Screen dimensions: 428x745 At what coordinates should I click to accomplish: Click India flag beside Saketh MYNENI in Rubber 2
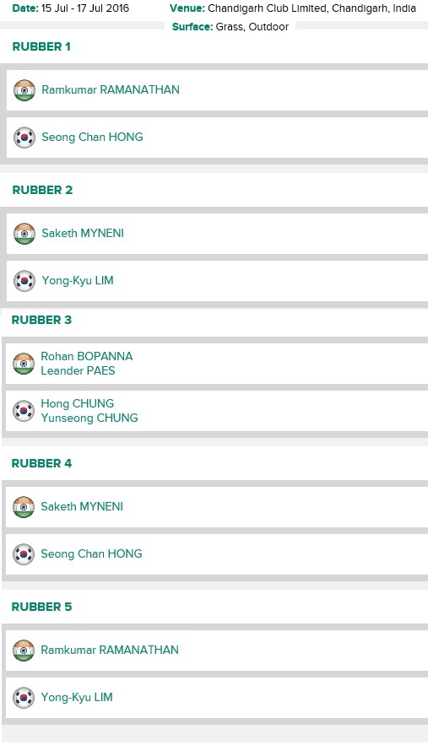[x=24, y=234]
